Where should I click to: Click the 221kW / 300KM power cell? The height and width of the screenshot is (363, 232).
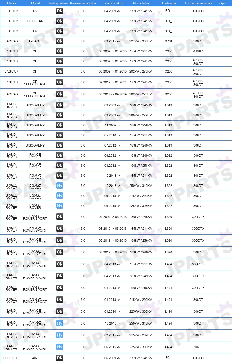(x=141, y=41)
